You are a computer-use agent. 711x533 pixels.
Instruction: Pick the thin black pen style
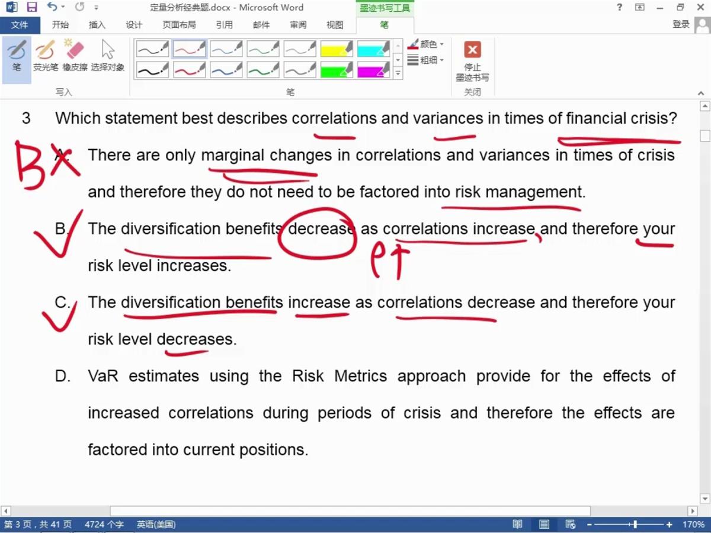click(153, 49)
